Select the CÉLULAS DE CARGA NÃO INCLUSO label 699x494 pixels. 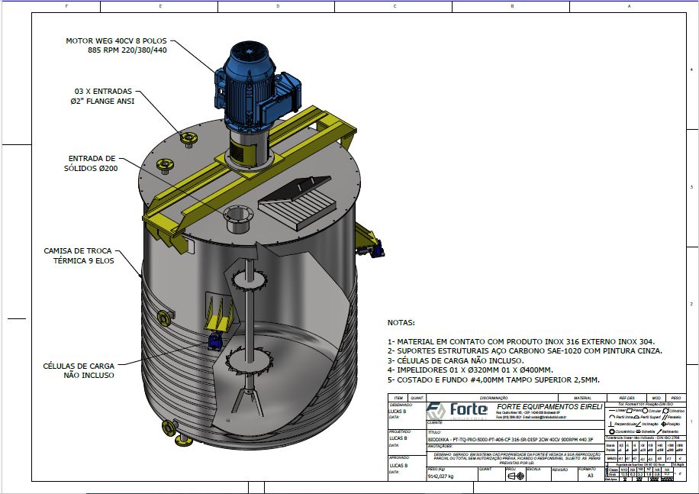(x=79, y=370)
